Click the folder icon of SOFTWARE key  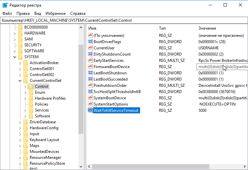(x=20, y=51)
